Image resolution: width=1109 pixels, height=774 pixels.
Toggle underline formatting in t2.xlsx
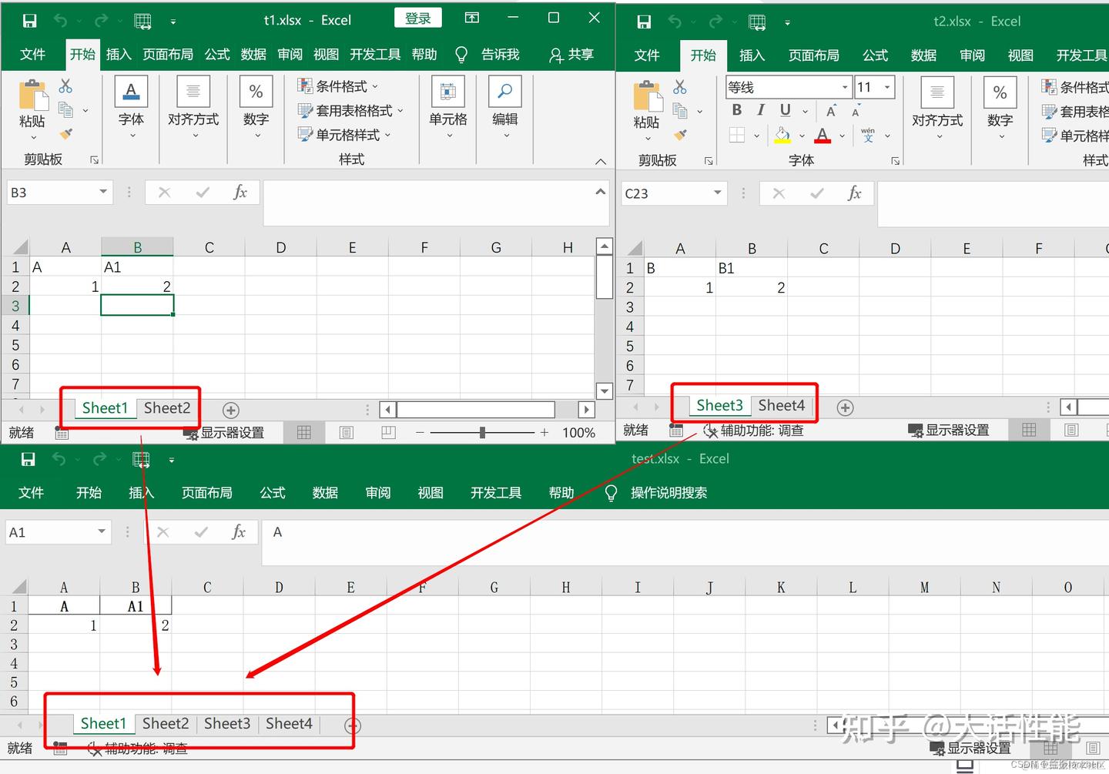click(x=784, y=110)
